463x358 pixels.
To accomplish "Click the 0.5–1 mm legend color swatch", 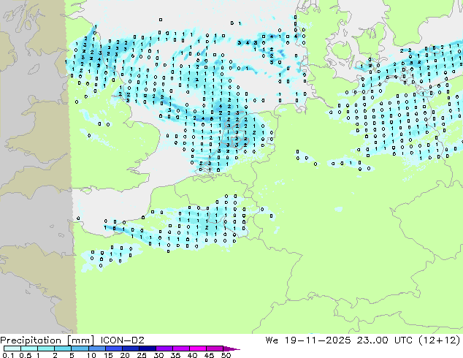I will click(x=29, y=349).
